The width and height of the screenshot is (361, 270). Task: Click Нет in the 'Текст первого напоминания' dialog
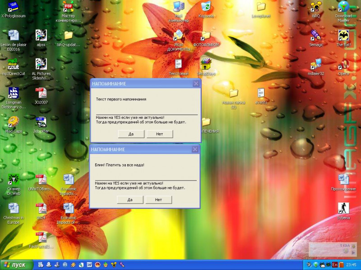click(x=160, y=134)
